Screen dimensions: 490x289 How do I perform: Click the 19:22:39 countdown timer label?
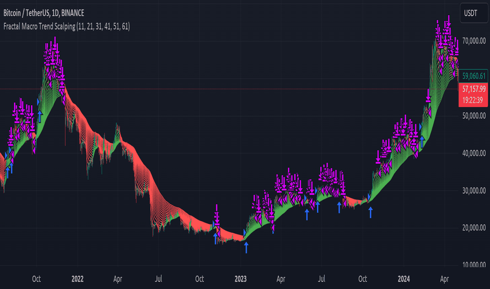[x=473, y=100]
